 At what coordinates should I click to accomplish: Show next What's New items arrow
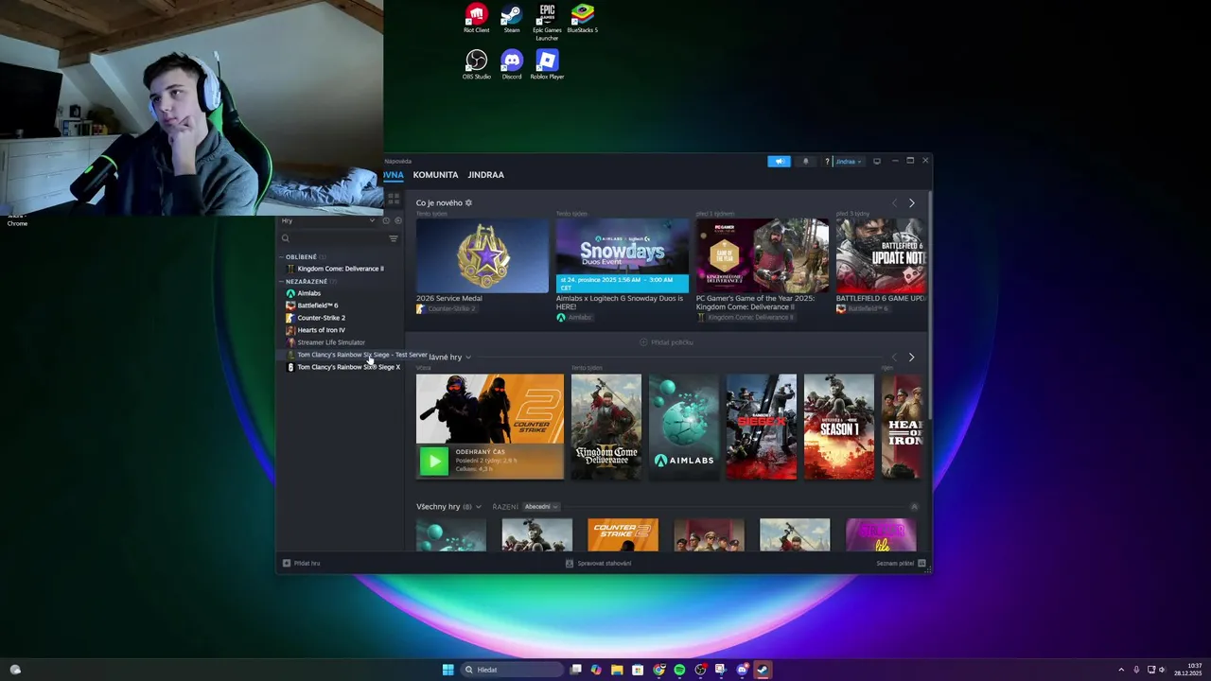click(912, 203)
